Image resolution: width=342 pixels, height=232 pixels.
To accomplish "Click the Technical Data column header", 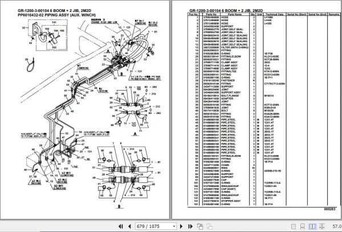I will pos(275,14).
